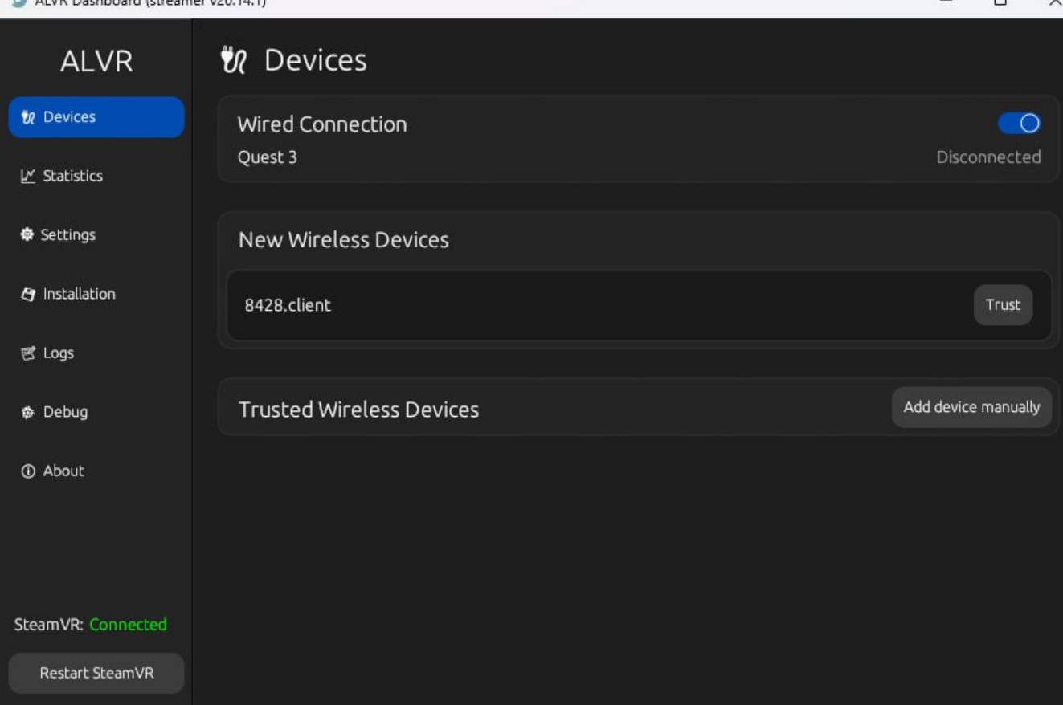Click the Logs icon in sidebar
Viewport: 1063px width, 705px height.
click(x=28, y=353)
